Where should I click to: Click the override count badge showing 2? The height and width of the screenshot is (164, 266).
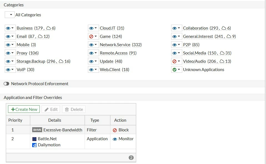[131, 158]
